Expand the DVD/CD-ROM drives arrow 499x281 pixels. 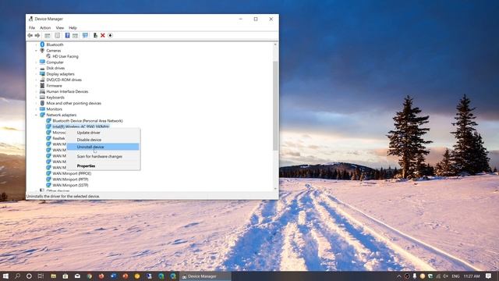click(37, 80)
